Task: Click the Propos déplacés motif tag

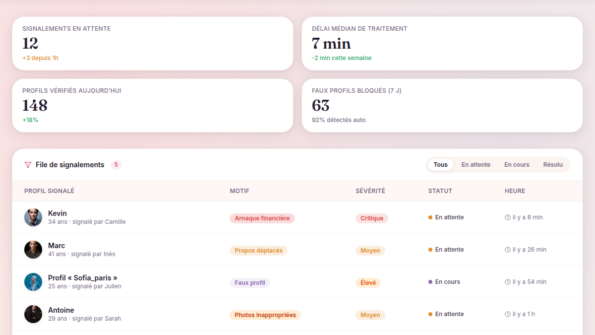Action: pyautogui.click(x=258, y=251)
